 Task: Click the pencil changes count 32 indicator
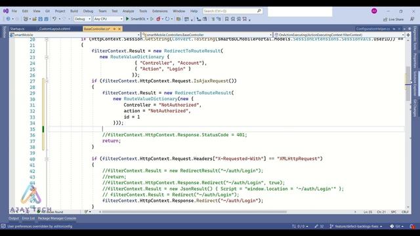(320, 226)
